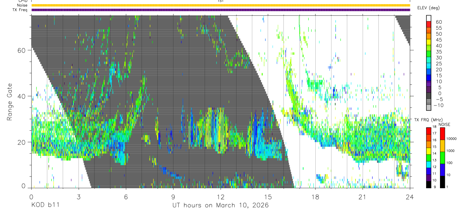Click the '-10' label on the ELEV color bar
461x213 pixels.
438,105
